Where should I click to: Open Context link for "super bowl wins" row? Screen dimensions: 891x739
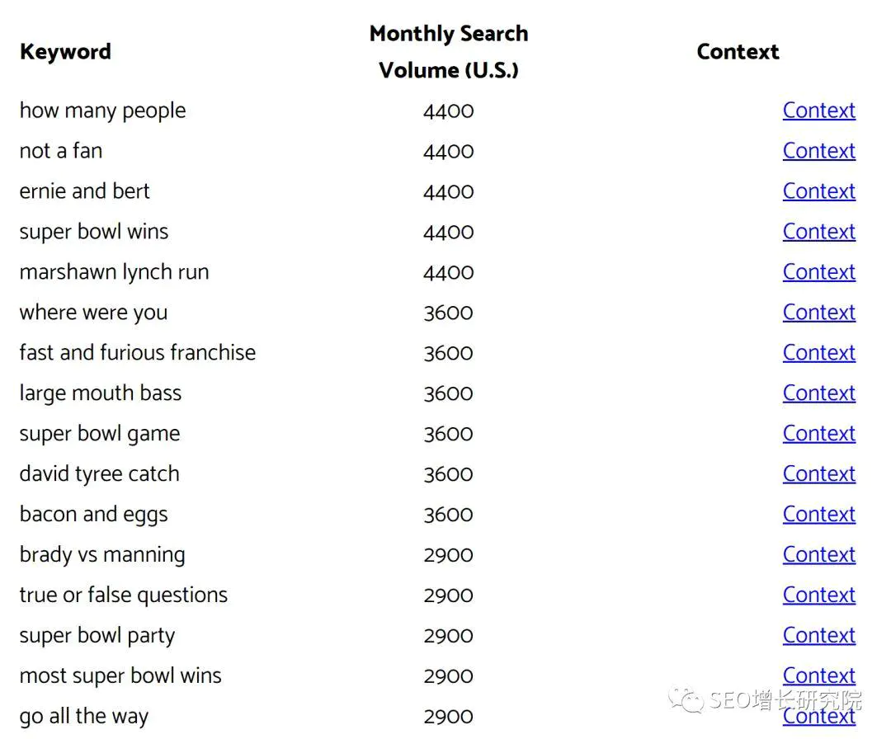819,231
